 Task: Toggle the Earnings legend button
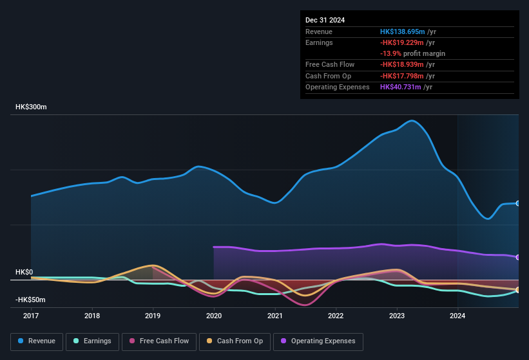[x=92, y=341]
